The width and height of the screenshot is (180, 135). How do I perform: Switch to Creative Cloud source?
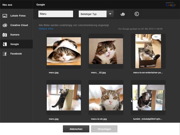(19, 25)
